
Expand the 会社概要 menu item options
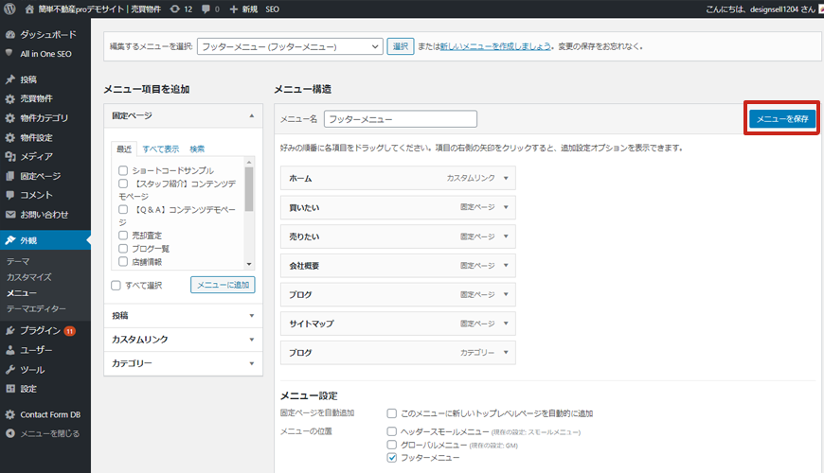pos(507,266)
